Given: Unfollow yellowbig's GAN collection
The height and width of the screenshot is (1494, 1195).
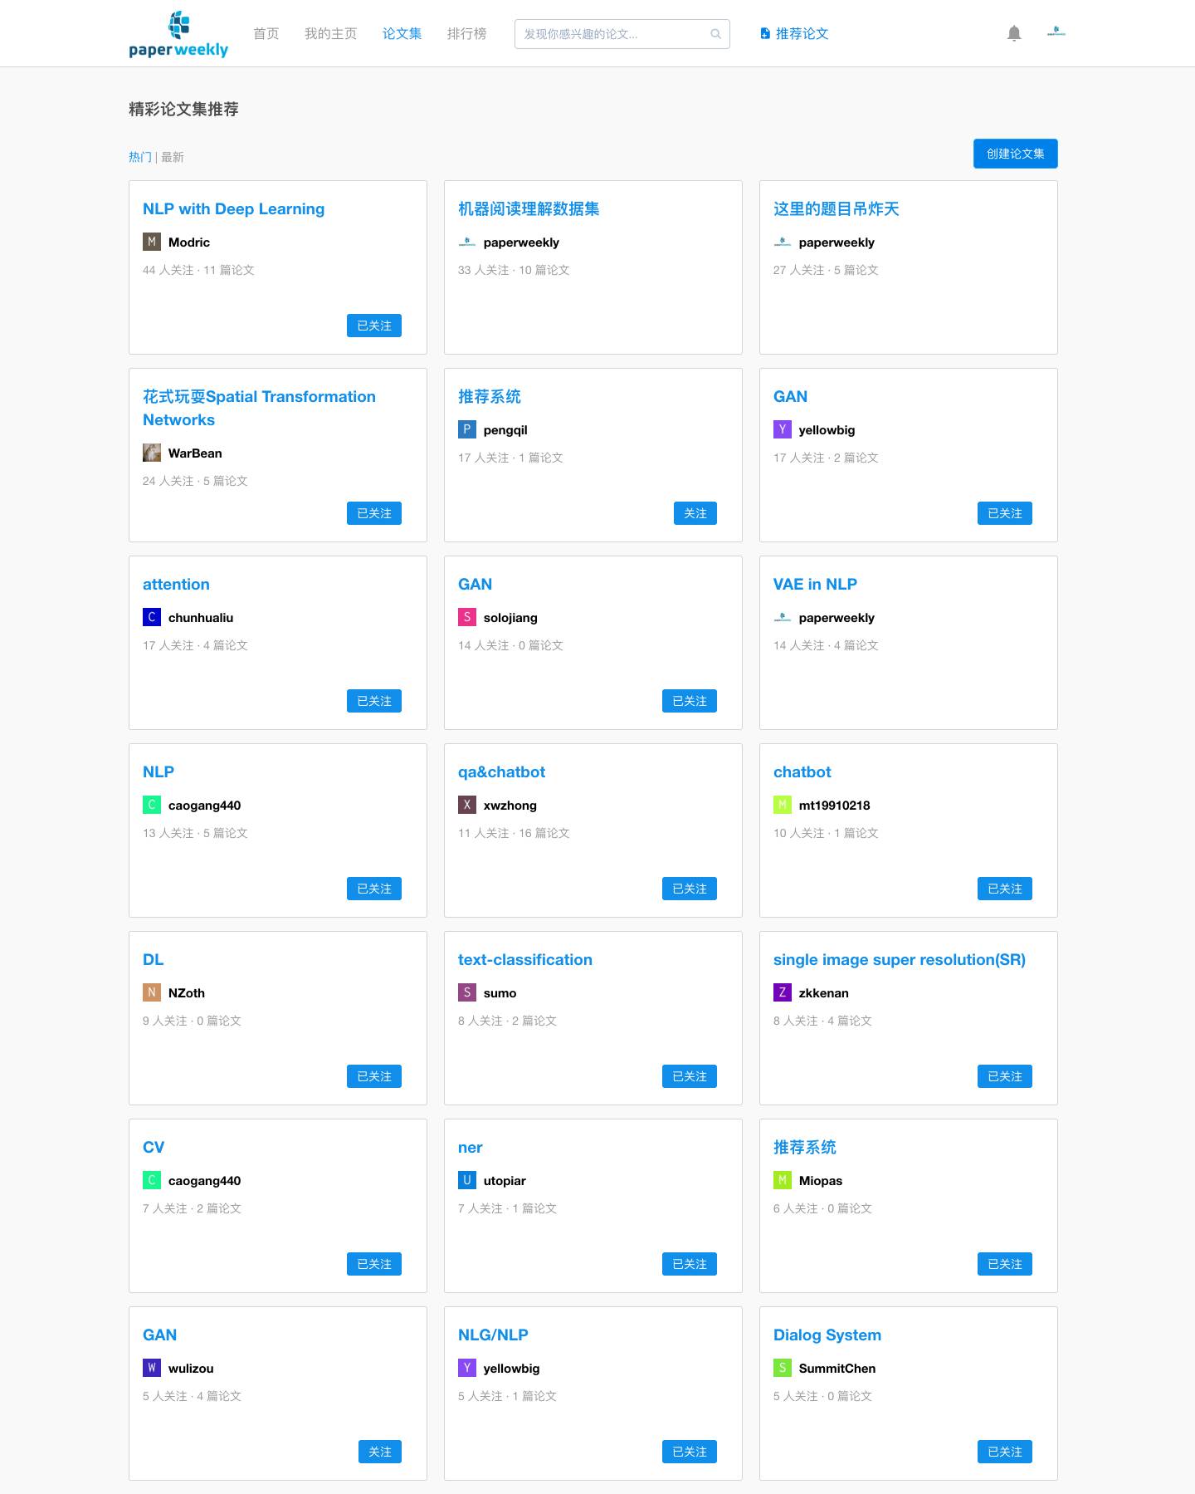Looking at the screenshot, I should 1005,513.
